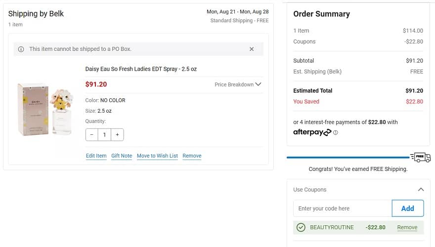Screen dimensions: 435x247
Task: Decrease quantity with minus button
Action: [x=92, y=135]
